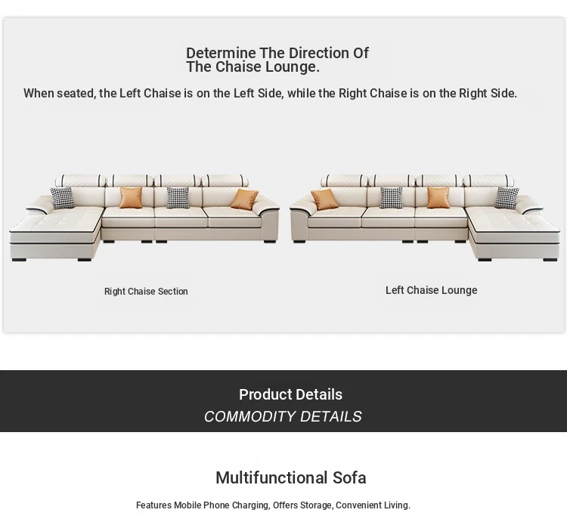This screenshot has width=567, height=519.
Task: Click the chaise extension of the left sofa
Action: click(56, 233)
